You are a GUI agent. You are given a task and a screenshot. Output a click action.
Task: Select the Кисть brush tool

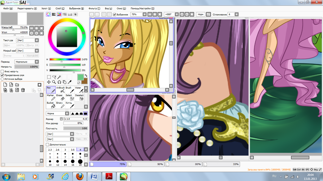coord(70,105)
